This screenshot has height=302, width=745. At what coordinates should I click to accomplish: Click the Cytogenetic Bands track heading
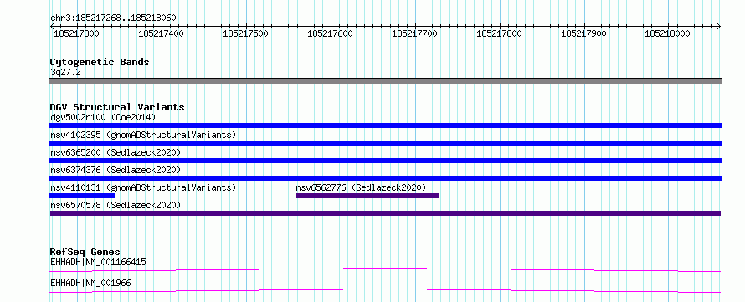pos(100,62)
